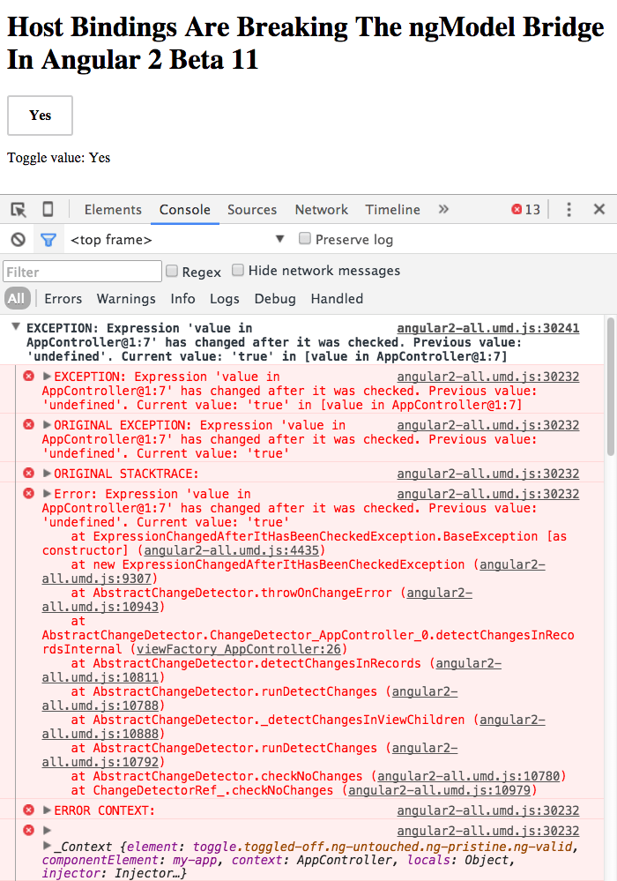
Task: Expand the red EXCEPTION message triangle
Action: click(48, 376)
